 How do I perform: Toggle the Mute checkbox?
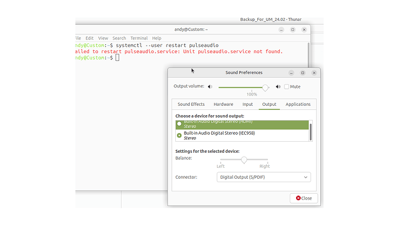pyautogui.click(x=286, y=87)
